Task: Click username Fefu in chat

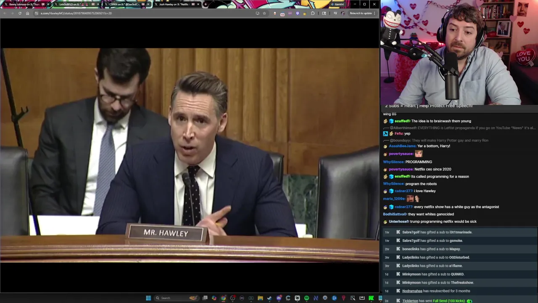Action: (x=399, y=133)
